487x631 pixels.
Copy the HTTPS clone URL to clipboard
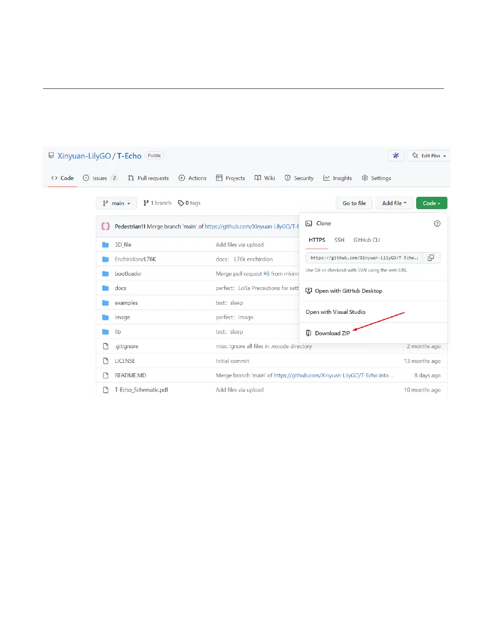(431, 258)
